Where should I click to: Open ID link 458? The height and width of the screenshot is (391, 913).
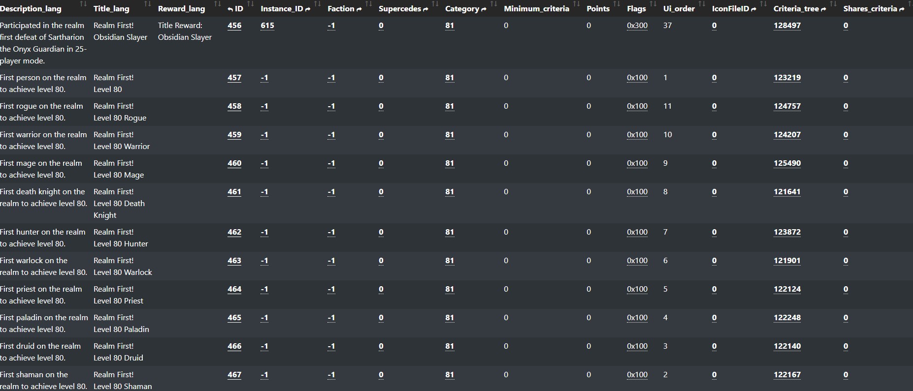[234, 106]
